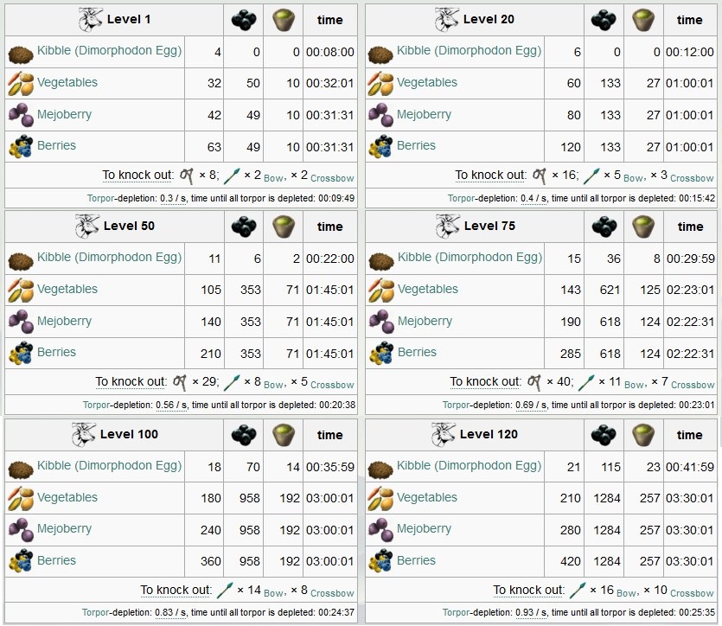Click the tranq arrow icon in Level 100 knock out row
The height and width of the screenshot is (626, 722).
tap(225, 591)
